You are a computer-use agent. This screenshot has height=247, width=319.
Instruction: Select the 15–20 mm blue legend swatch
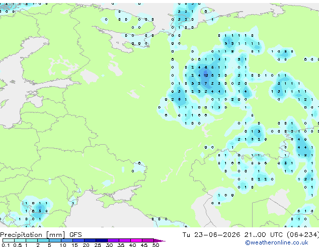click(78, 240)
